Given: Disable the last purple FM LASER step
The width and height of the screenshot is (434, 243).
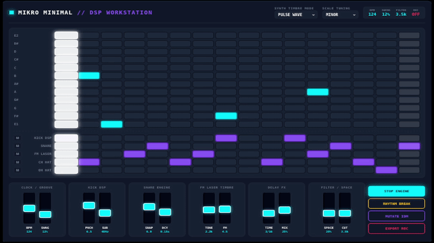Looking at the screenshot, I should 318,154.
